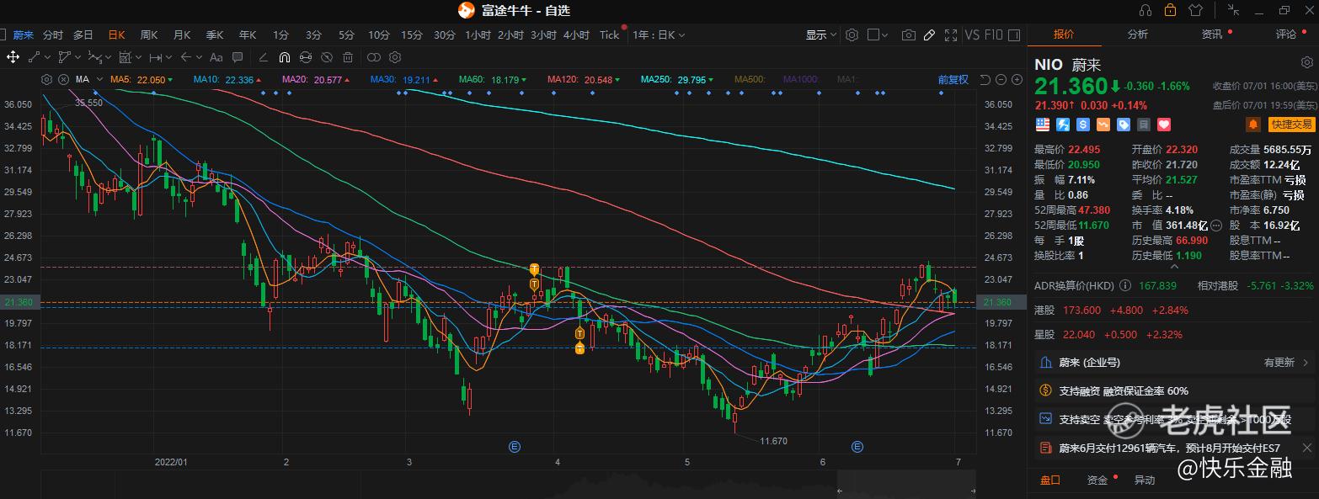Select the arrow annotation tool

coord(185,57)
